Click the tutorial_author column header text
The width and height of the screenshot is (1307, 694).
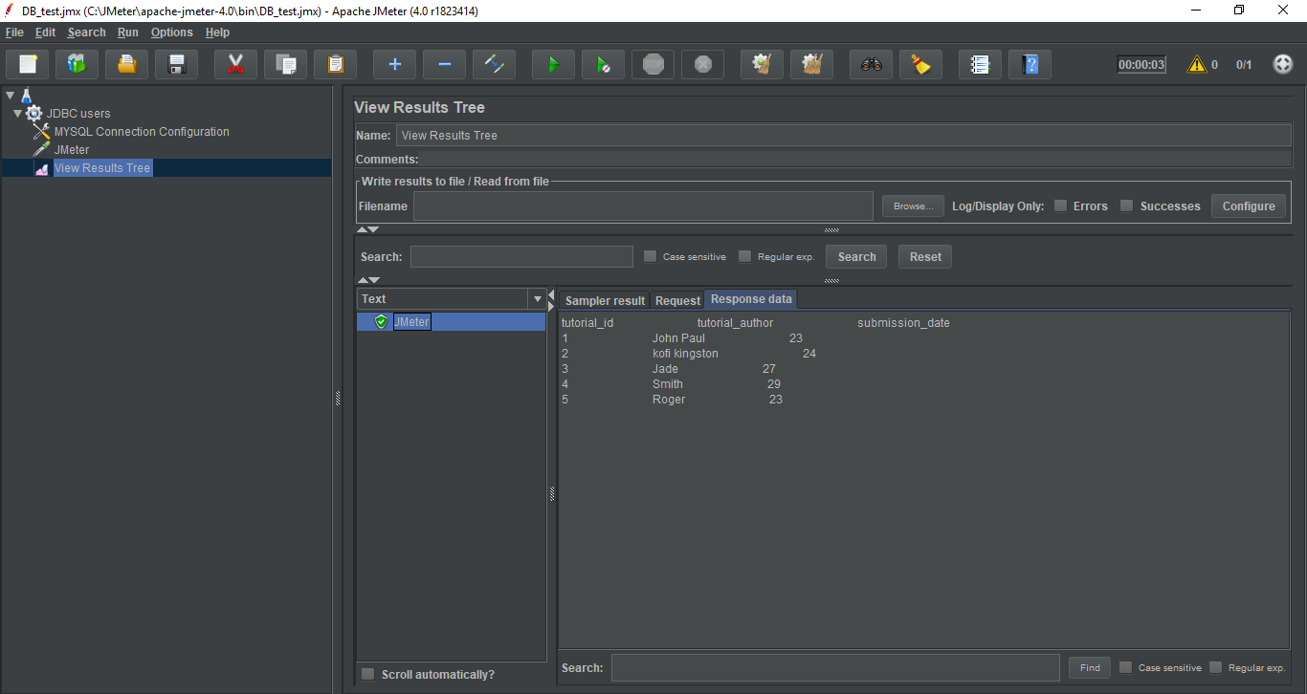(x=735, y=323)
